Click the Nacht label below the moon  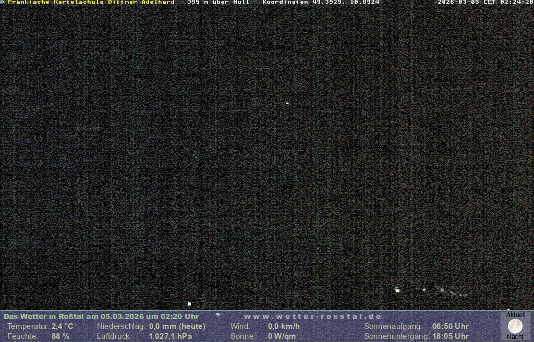pyautogui.click(x=515, y=337)
